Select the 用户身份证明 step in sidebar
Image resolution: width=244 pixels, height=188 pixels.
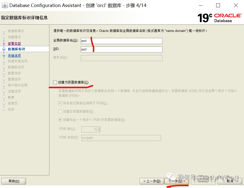click(18, 85)
